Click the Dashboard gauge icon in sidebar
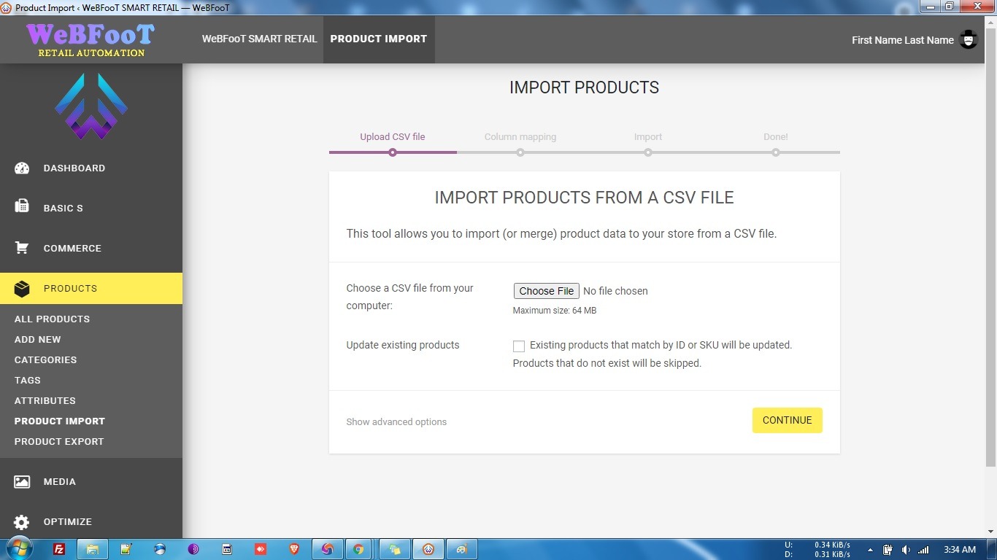Viewport: 997px width, 560px height. point(22,168)
